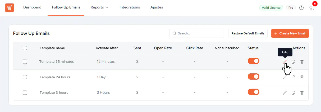Delete the Template 3 hours email
321x112 pixels.
pos(302,93)
